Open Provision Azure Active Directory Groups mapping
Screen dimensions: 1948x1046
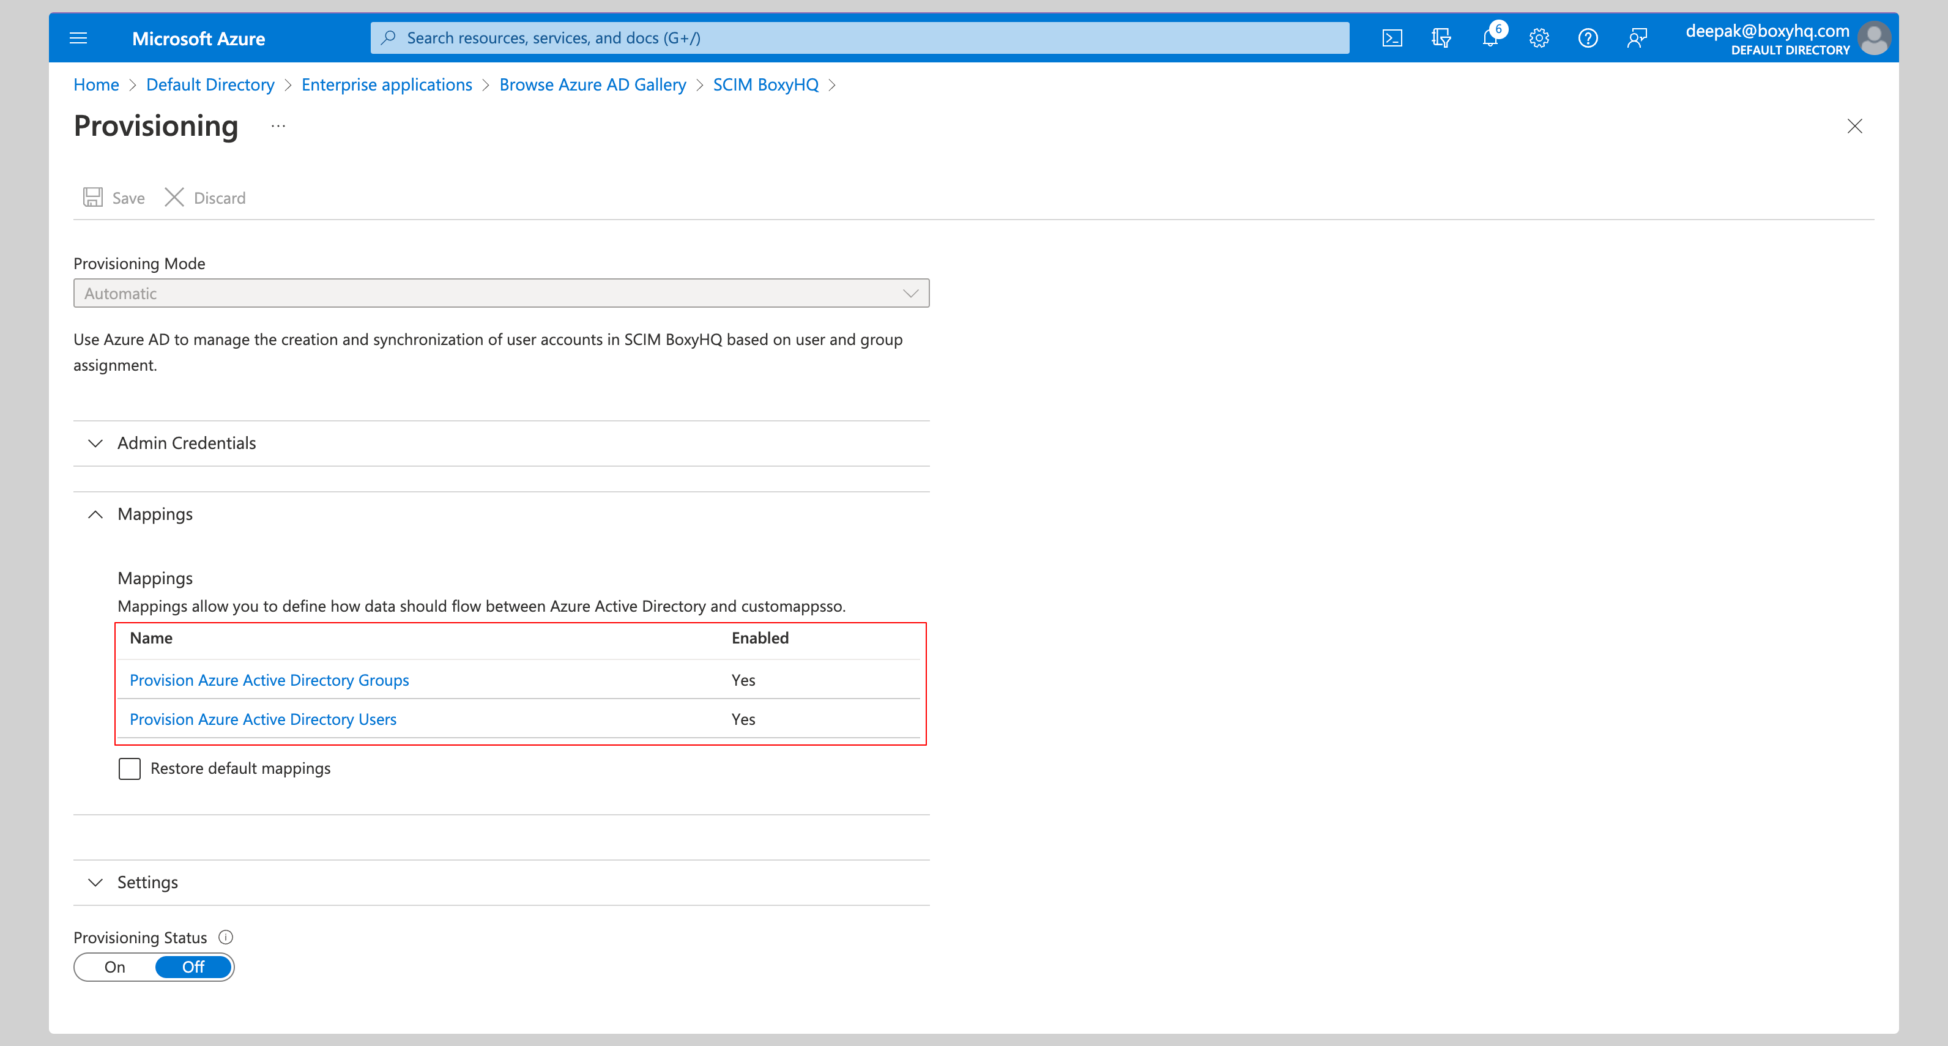click(269, 679)
